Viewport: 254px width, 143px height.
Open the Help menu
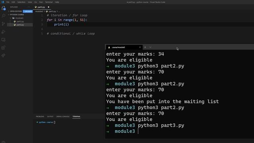coord(57,2)
